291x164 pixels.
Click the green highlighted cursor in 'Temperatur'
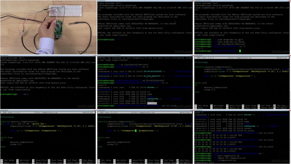coord(136,131)
